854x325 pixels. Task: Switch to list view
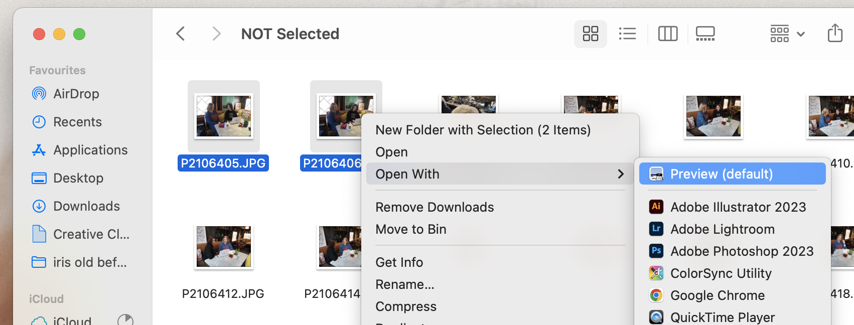[x=627, y=34]
